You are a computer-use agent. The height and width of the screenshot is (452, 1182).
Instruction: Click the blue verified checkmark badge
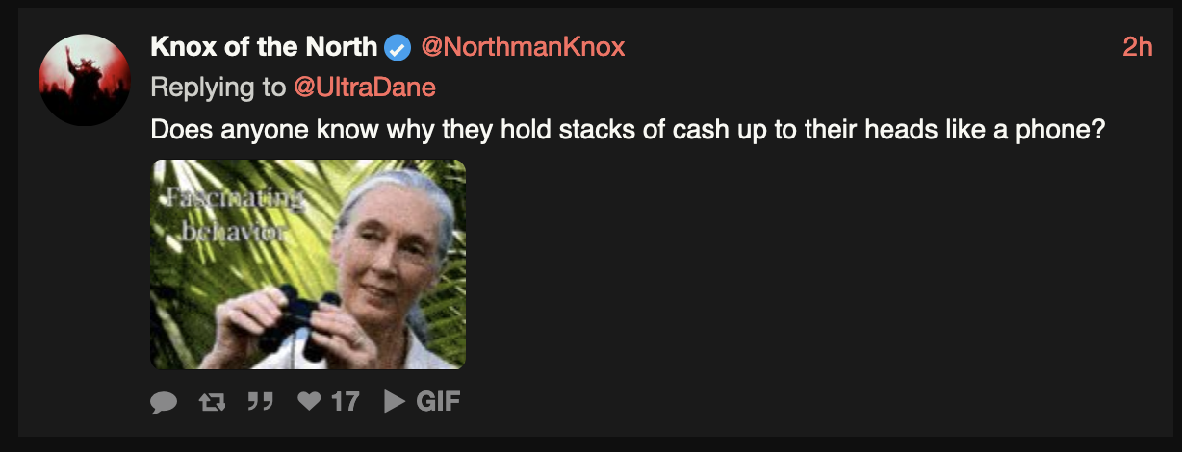tap(398, 46)
